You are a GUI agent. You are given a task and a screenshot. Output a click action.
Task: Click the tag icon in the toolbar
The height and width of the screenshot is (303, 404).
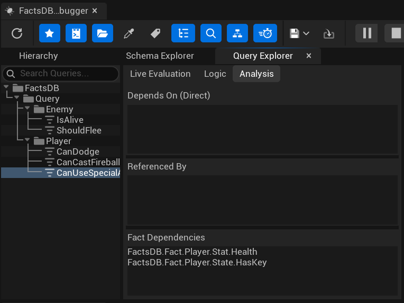coord(155,33)
